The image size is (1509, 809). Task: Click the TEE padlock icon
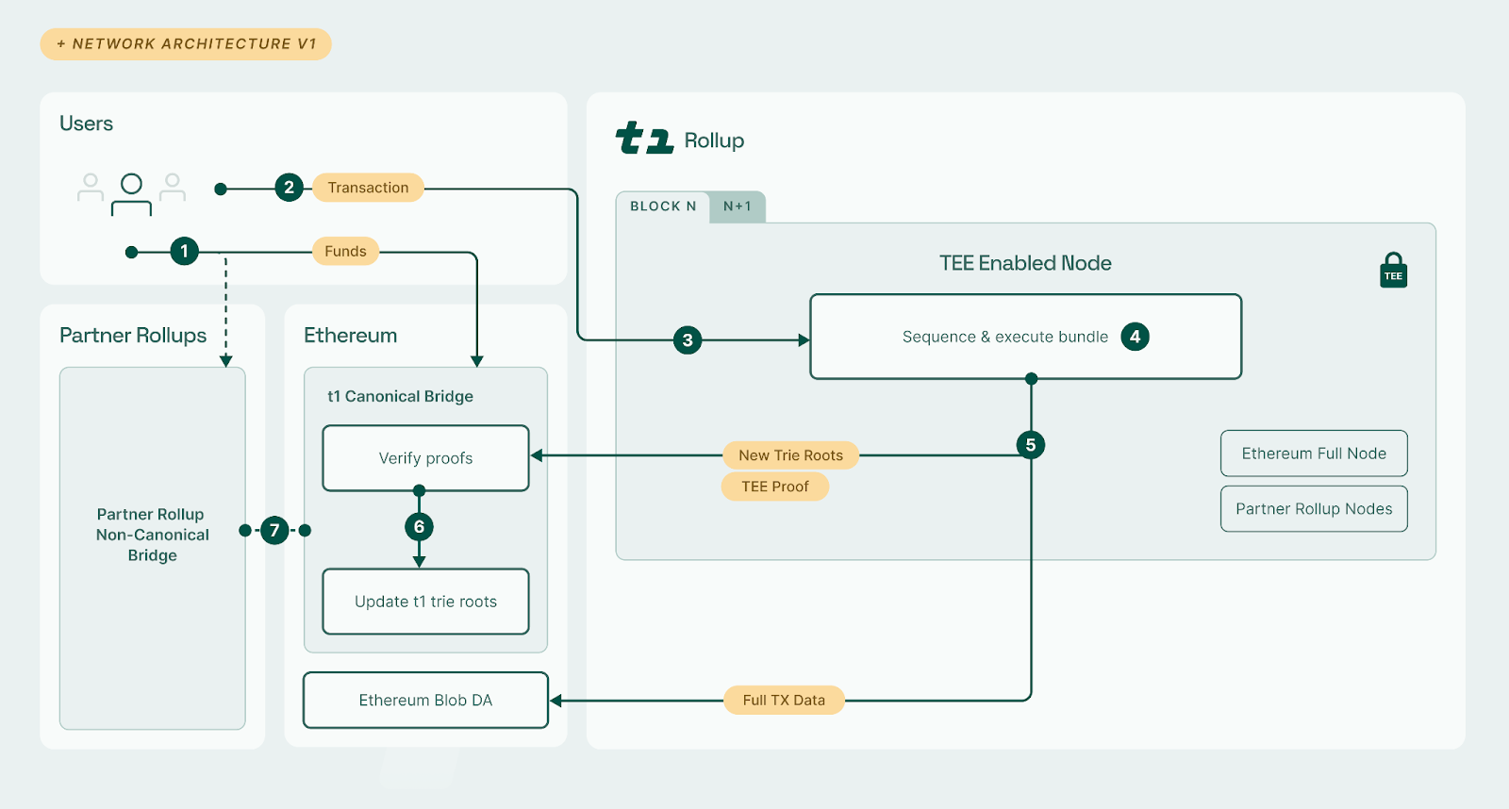point(1393,271)
